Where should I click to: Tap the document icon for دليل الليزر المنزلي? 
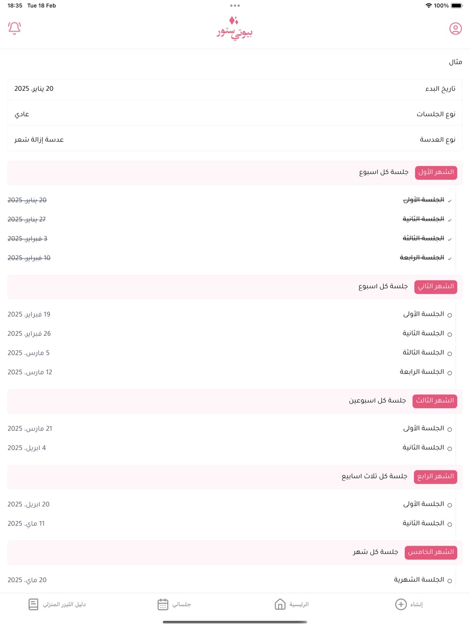(34, 604)
